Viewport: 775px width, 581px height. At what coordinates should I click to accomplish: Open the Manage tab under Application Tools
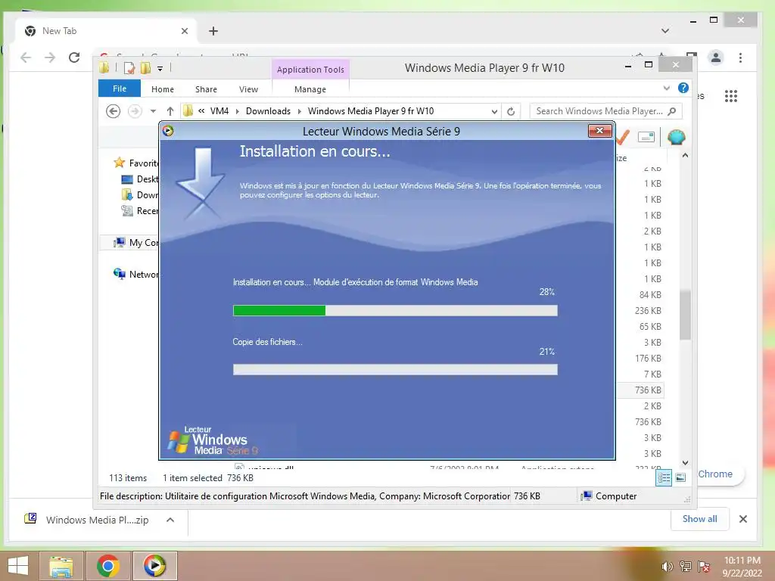click(x=310, y=89)
